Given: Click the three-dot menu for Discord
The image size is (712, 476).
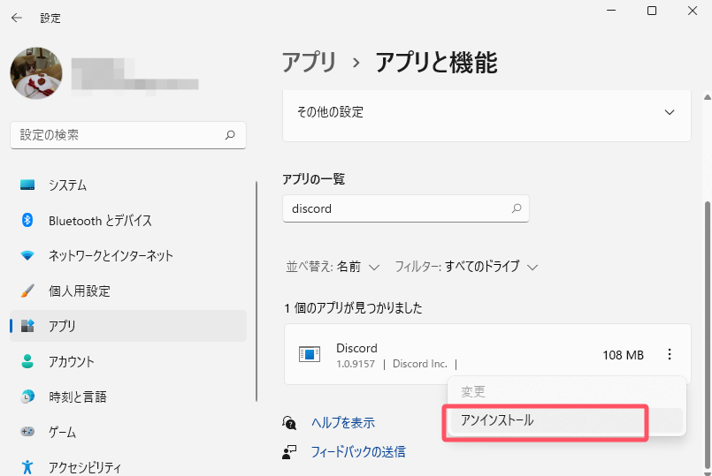Looking at the screenshot, I should click(x=670, y=355).
